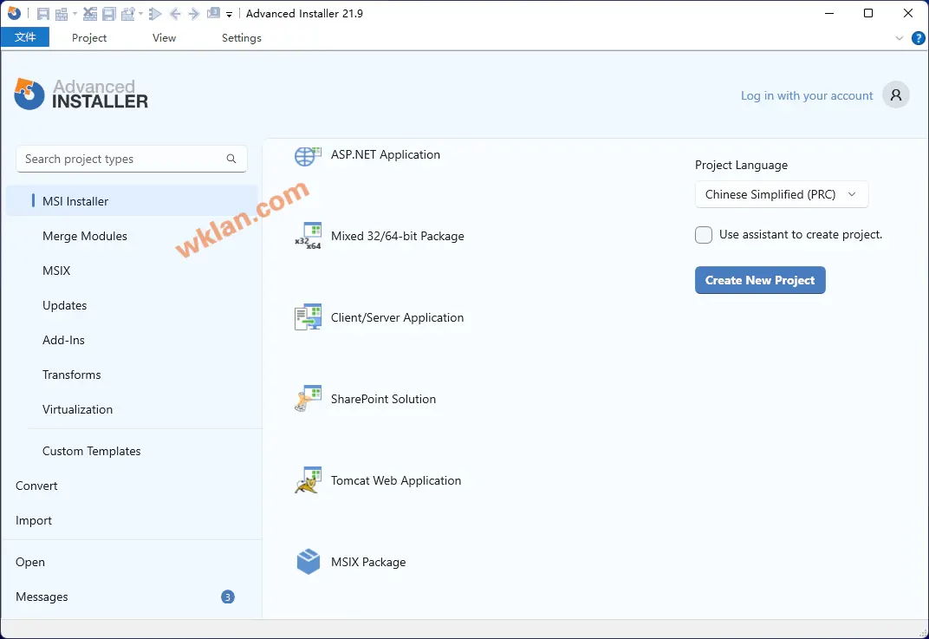Open the Messages section

point(42,597)
